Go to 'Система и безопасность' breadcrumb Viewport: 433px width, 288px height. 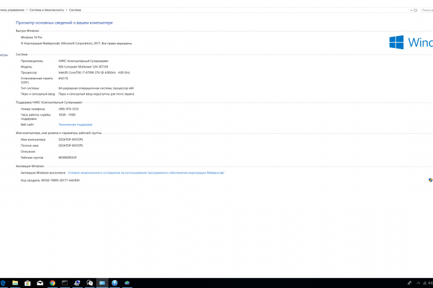[x=47, y=10]
